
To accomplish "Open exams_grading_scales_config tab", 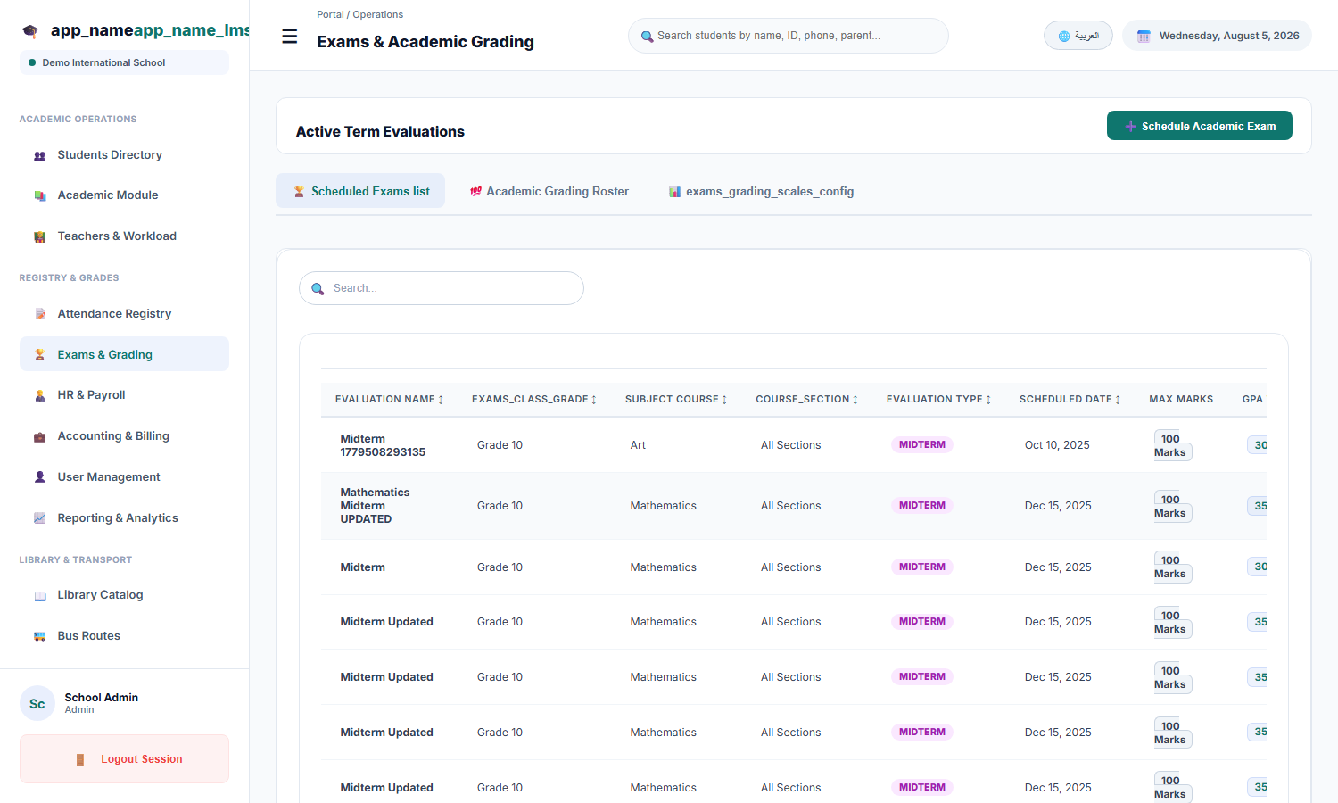I will [x=762, y=191].
